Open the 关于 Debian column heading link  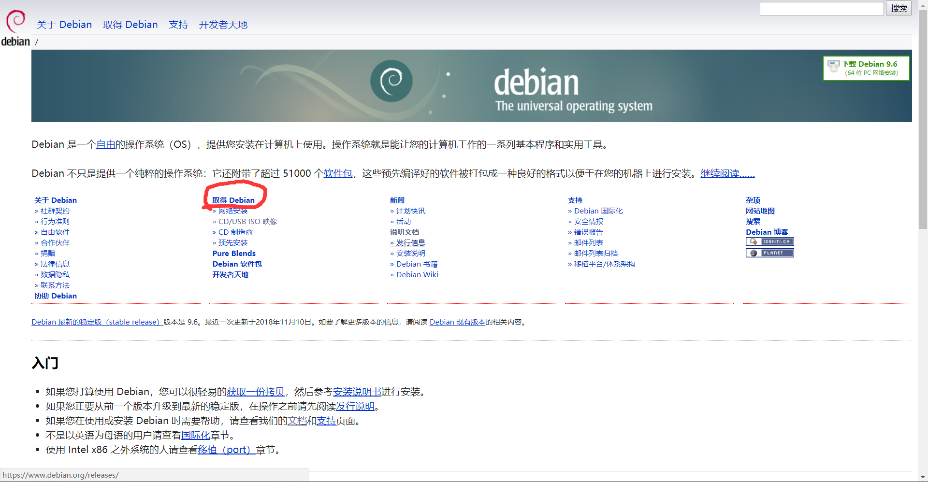[x=56, y=200]
